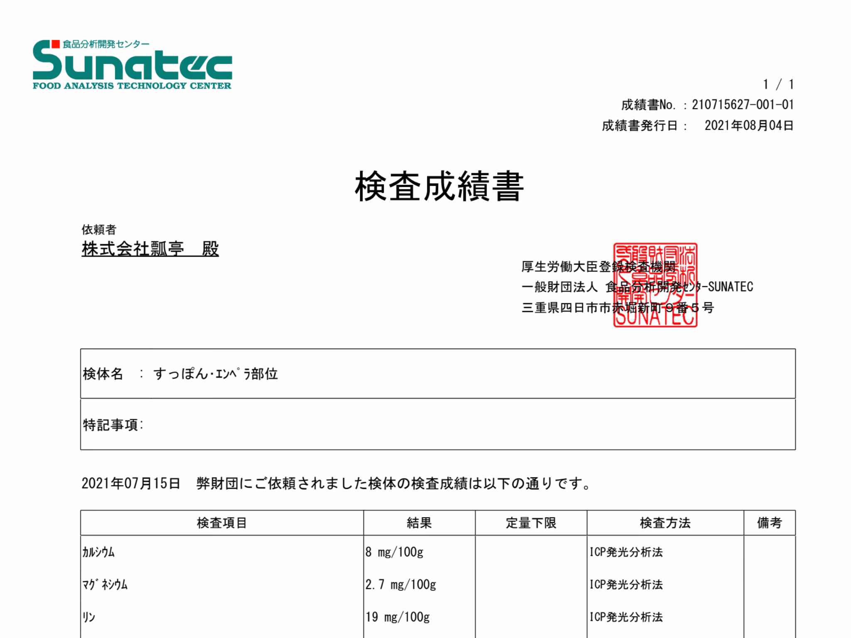Select the 検査方法 header tab
This screenshot has height=638, width=851.
coord(664,523)
